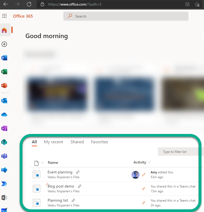Open the app launcher waffle icon
This screenshot has height=212, width=204.
(4, 16)
